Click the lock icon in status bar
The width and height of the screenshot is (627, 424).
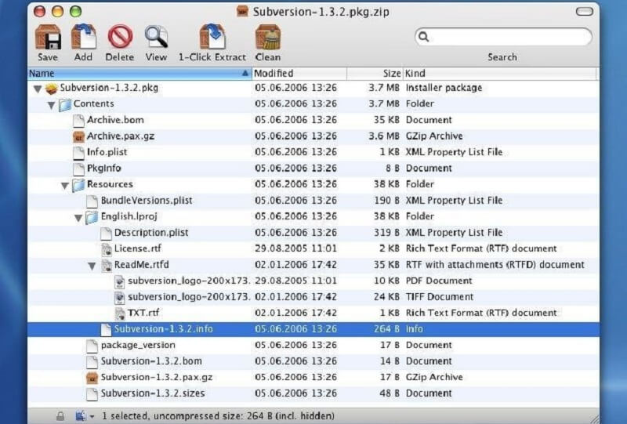(x=60, y=416)
